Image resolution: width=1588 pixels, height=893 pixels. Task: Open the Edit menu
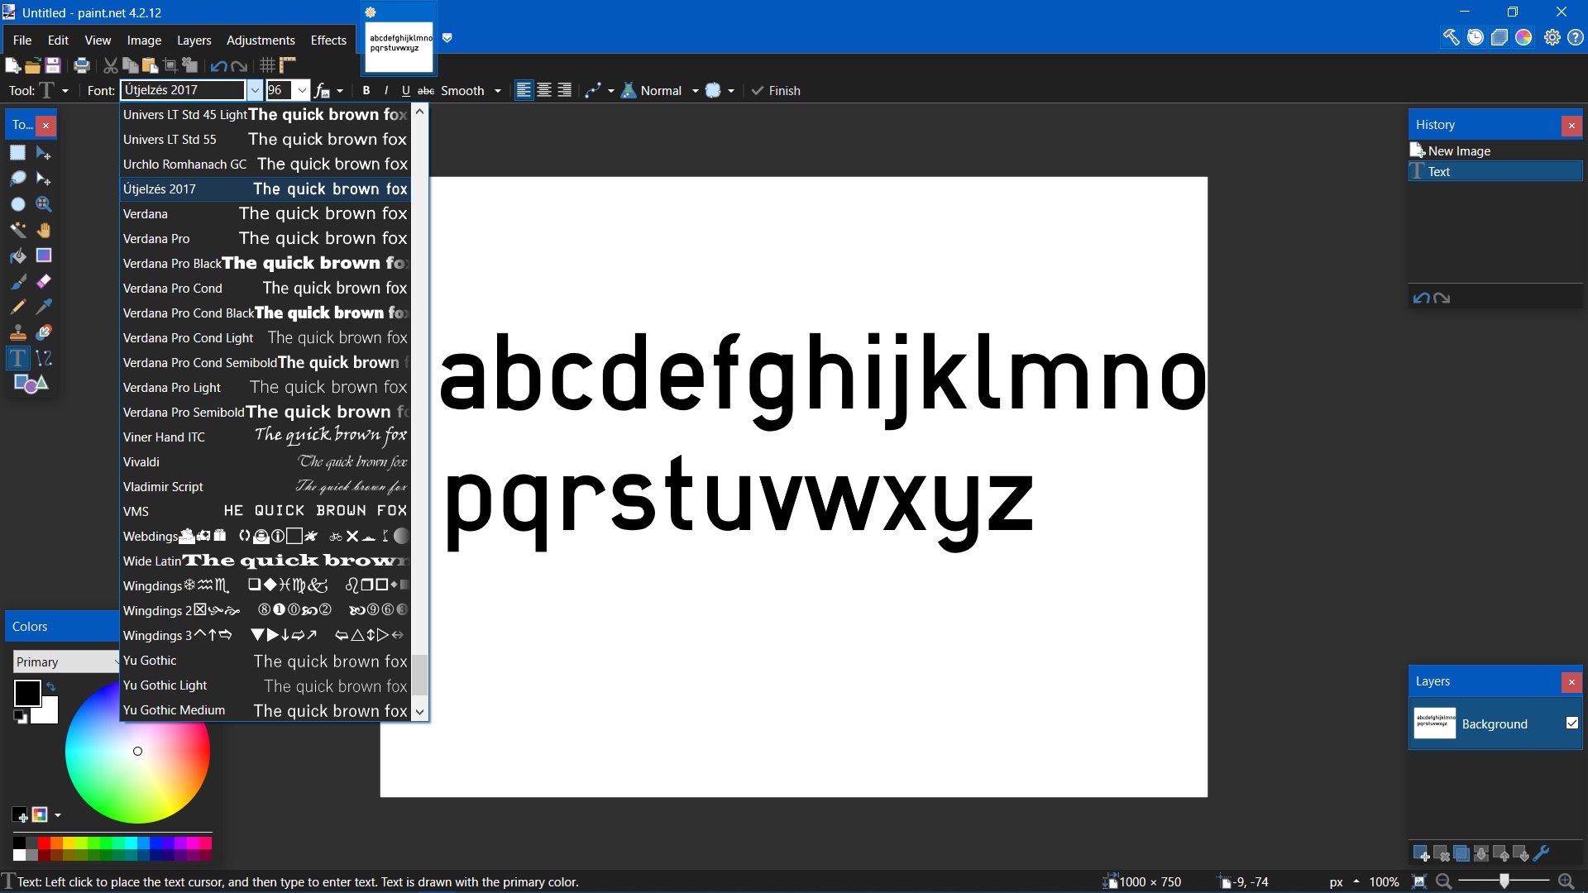(58, 41)
